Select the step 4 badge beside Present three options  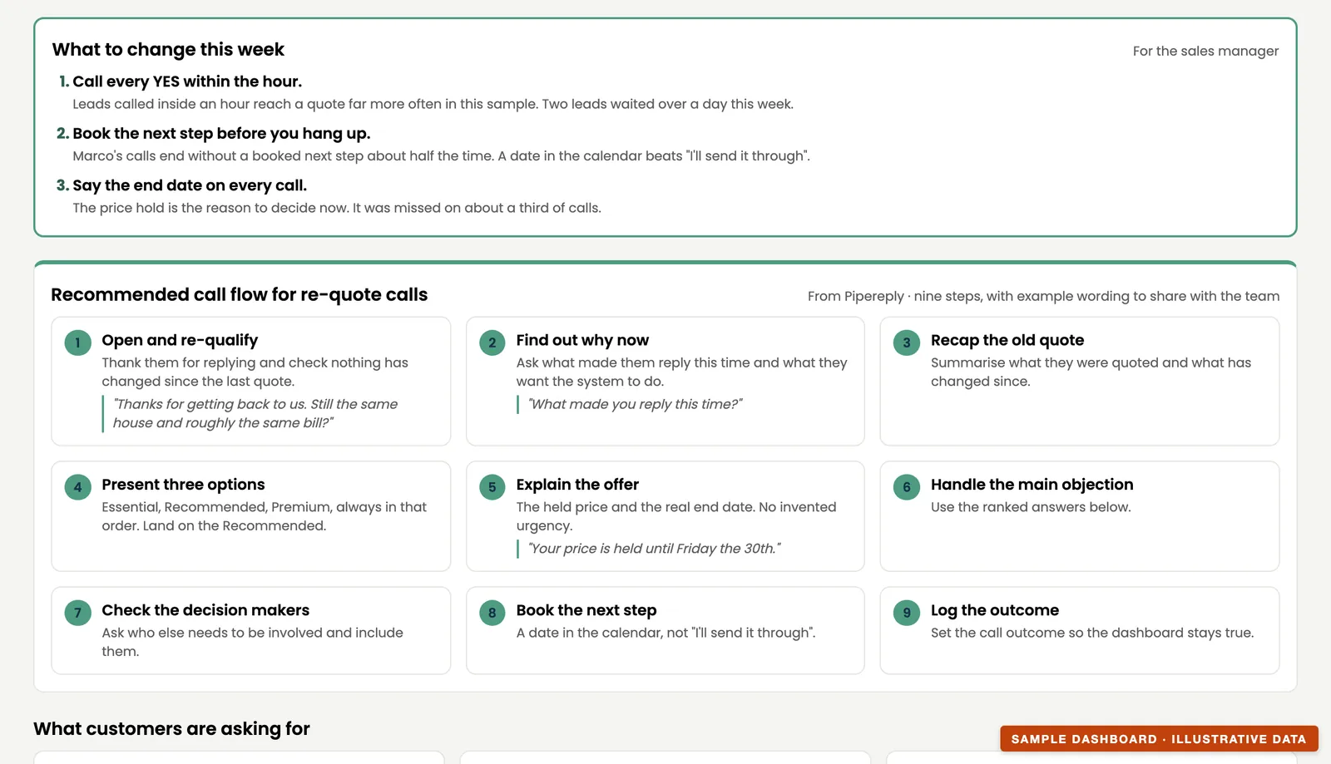pos(78,487)
